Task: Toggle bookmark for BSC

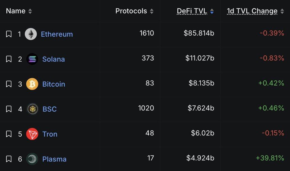Action: click(x=9, y=109)
